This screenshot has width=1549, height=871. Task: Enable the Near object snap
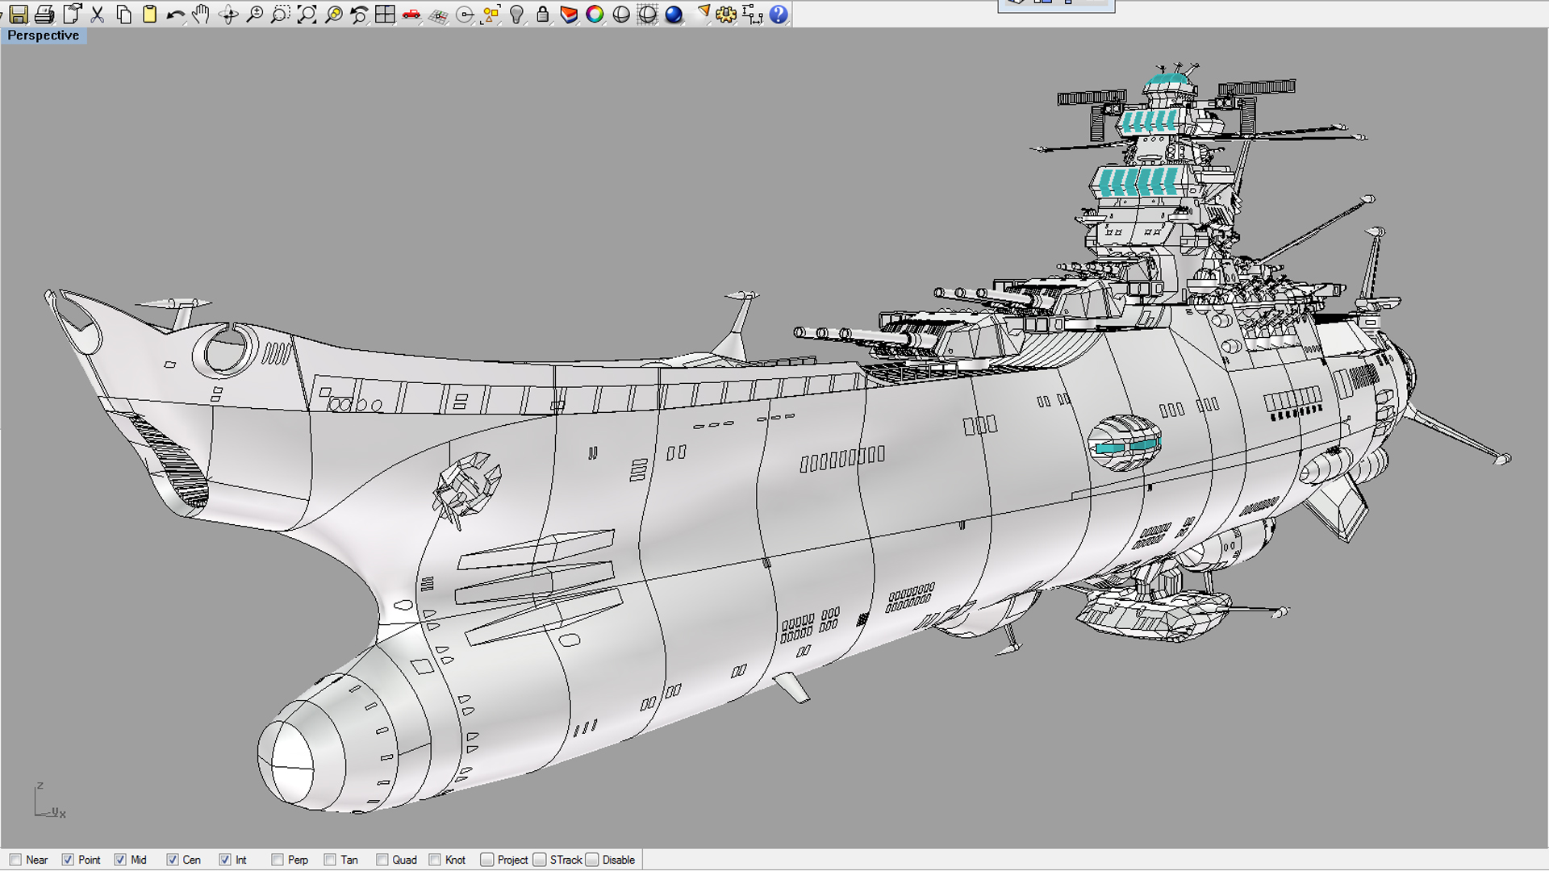click(x=15, y=860)
